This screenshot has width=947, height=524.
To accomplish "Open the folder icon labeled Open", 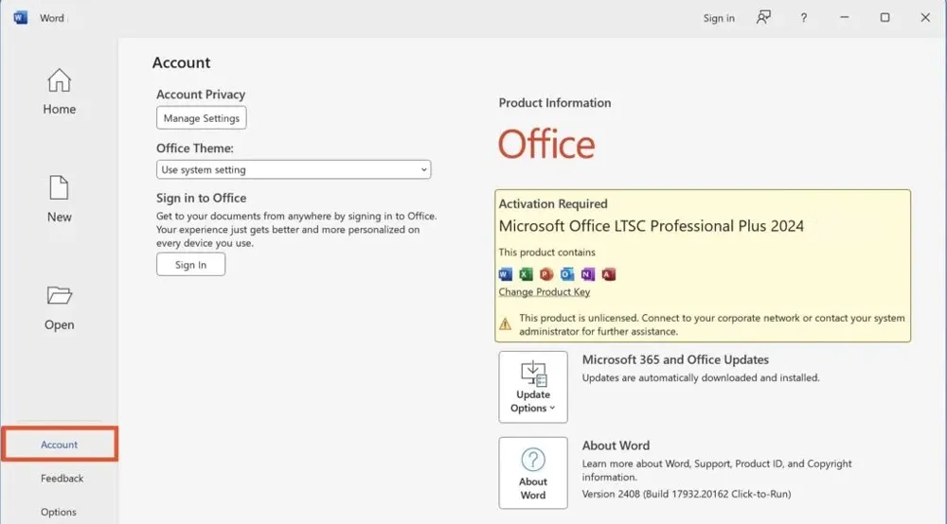I will click(x=59, y=295).
